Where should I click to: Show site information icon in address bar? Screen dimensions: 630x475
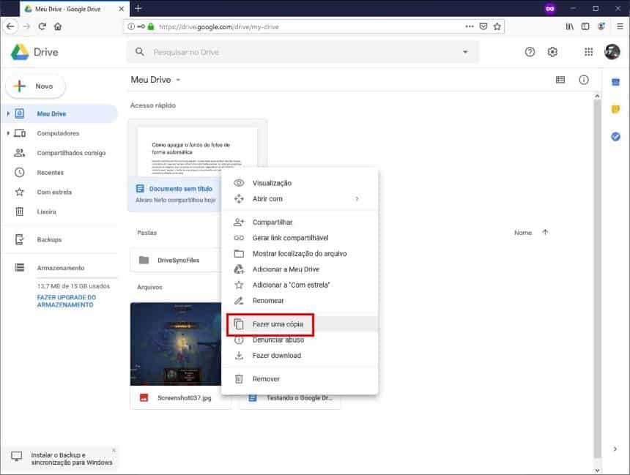click(x=131, y=26)
